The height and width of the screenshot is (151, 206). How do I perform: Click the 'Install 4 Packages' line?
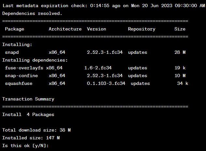click(x=28, y=115)
